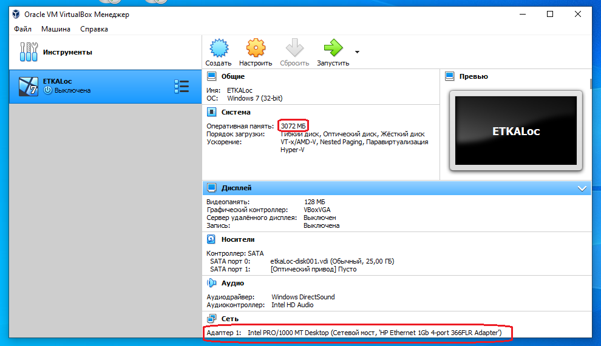Click the Создать (New) starburst icon
The height and width of the screenshot is (346, 601).
[219, 48]
